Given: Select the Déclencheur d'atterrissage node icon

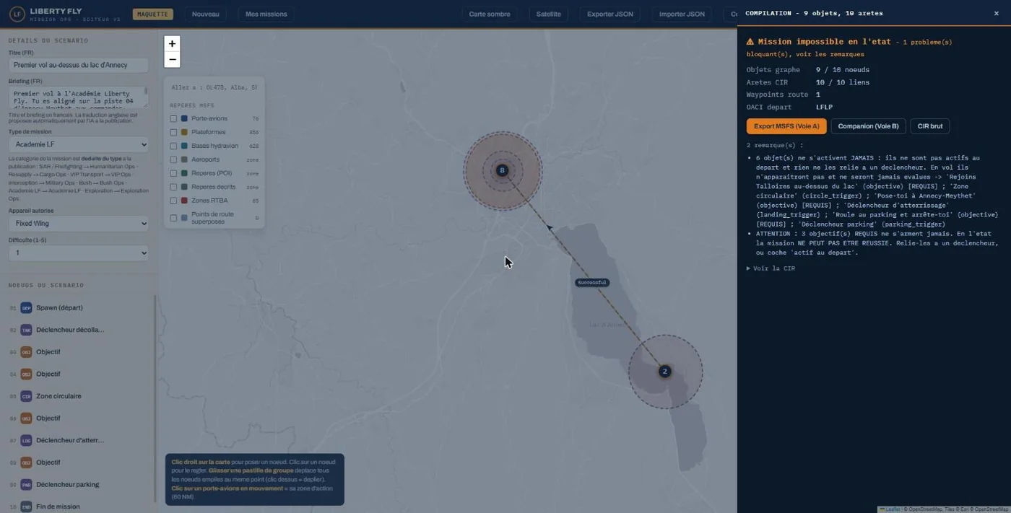Looking at the screenshot, I should point(26,440).
